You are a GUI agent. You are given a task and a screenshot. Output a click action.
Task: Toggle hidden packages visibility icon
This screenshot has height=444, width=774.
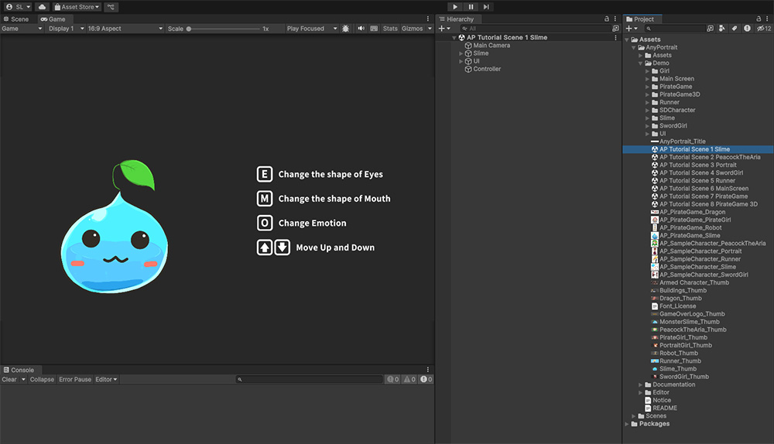tap(764, 29)
